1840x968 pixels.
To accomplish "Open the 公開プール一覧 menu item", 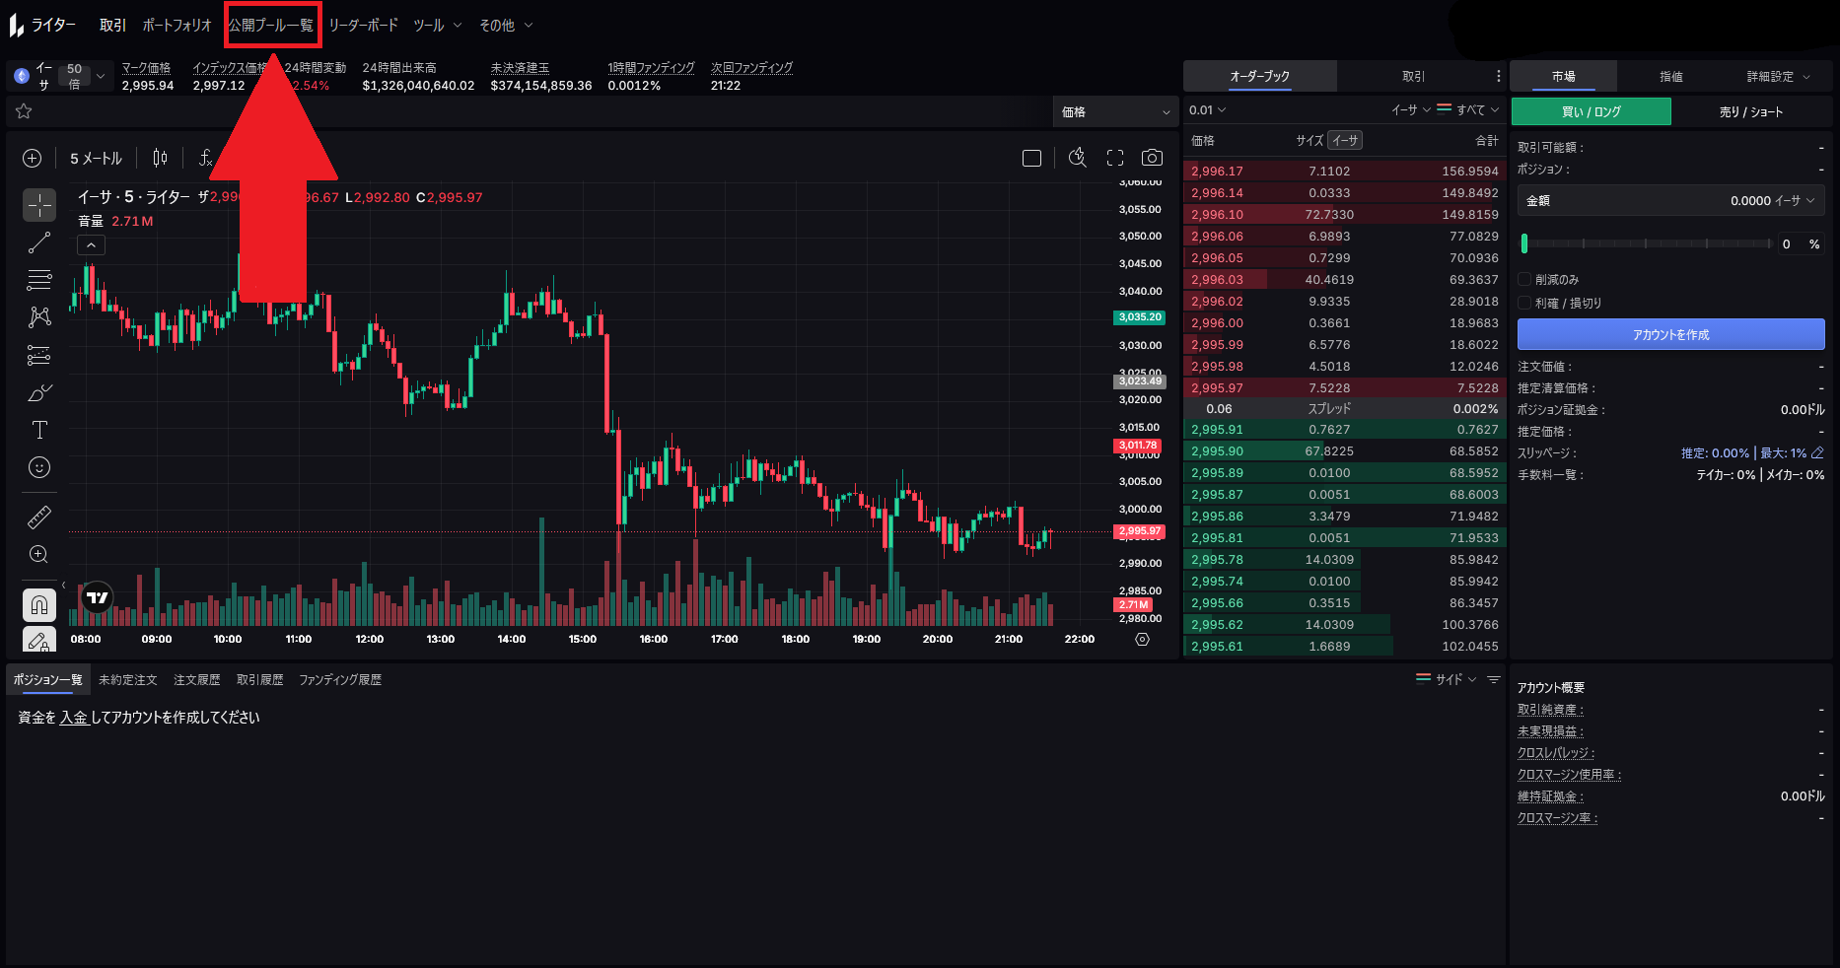I will (271, 26).
